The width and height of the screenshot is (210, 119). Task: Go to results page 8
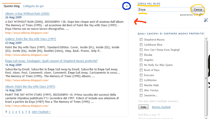pyautogui.click(x=29, y=112)
